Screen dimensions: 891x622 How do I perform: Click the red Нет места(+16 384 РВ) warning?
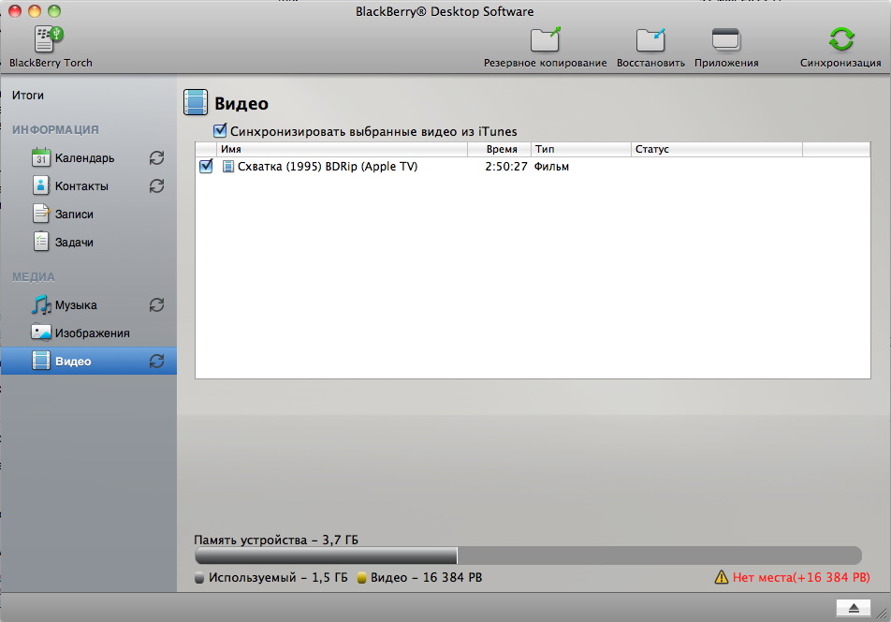[x=801, y=578]
